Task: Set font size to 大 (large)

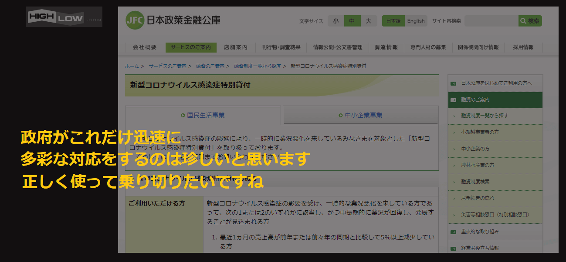Action: coord(369,21)
